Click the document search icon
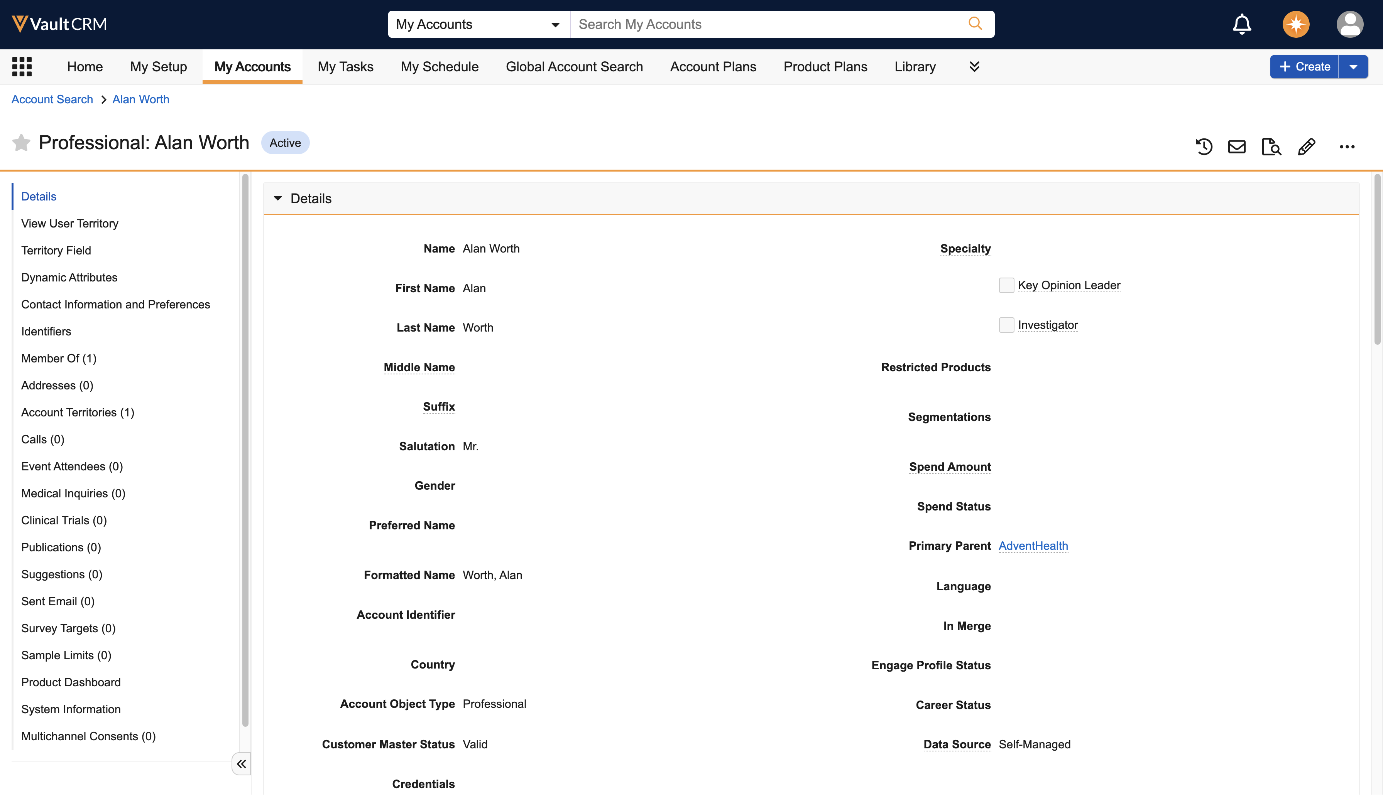This screenshot has width=1383, height=795. (x=1271, y=147)
